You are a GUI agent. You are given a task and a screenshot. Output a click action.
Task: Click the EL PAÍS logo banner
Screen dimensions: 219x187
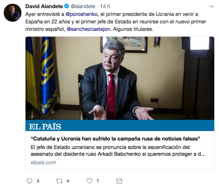pyautogui.click(x=120, y=126)
